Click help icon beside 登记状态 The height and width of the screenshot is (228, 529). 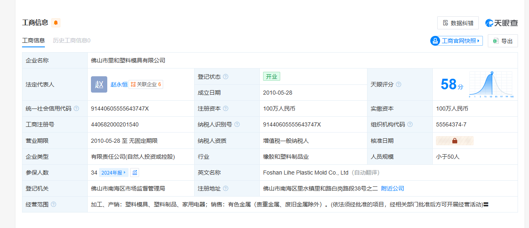(226, 77)
